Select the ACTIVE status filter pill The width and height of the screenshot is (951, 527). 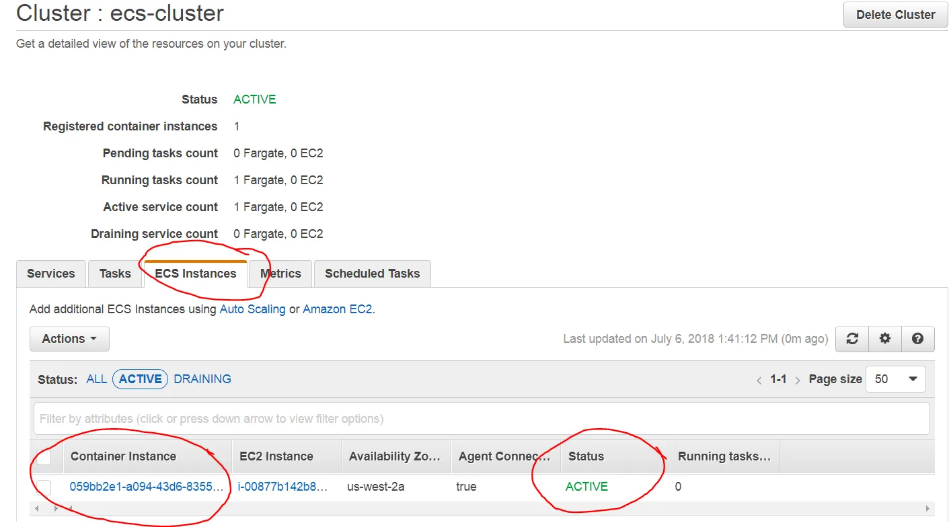click(141, 379)
